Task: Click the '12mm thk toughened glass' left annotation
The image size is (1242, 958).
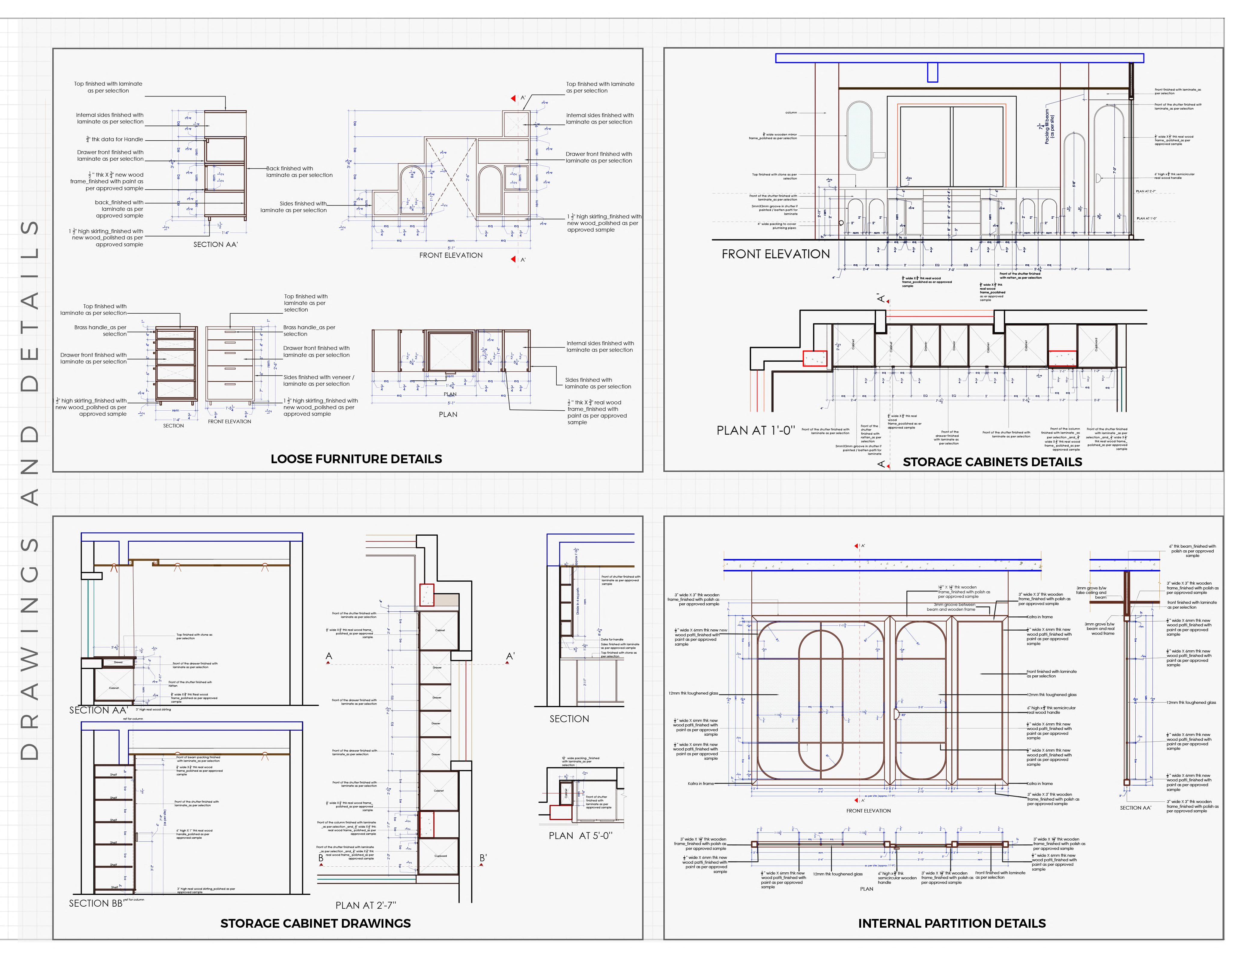Action: (x=693, y=694)
